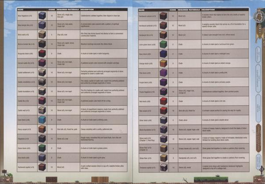This screenshot has width=265, height=184.
Task: Select the Straw floor (Chapter 2) block icon
Action: tap(163, 149)
